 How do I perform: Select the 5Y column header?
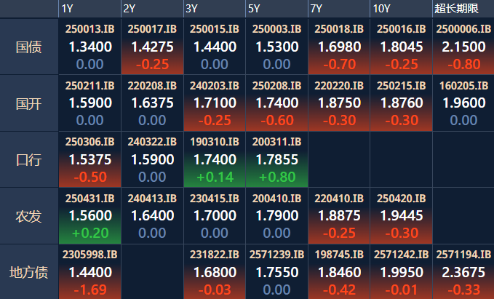(254, 9)
